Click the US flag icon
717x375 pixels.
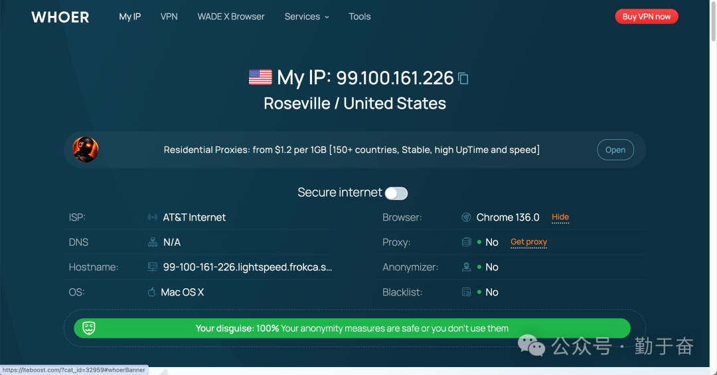point(260,78)
